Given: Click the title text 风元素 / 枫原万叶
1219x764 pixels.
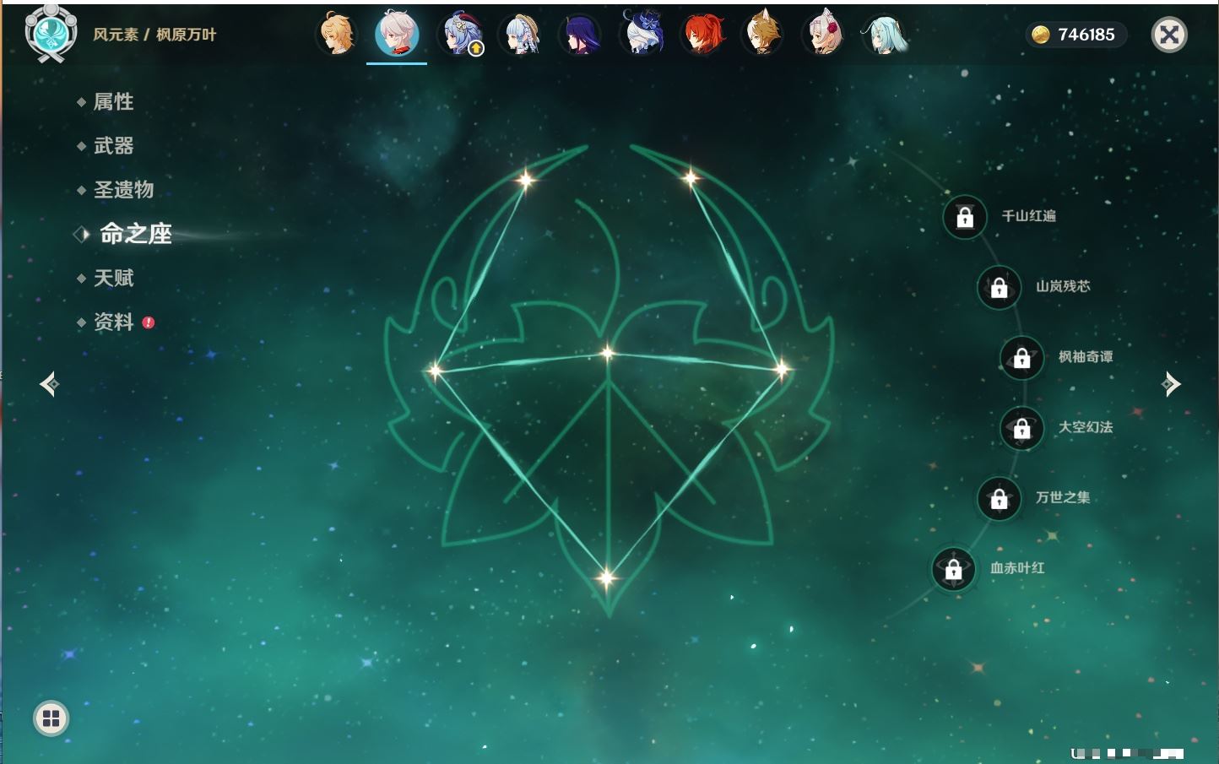Looking at the screenshot, I should coord(154,35).
